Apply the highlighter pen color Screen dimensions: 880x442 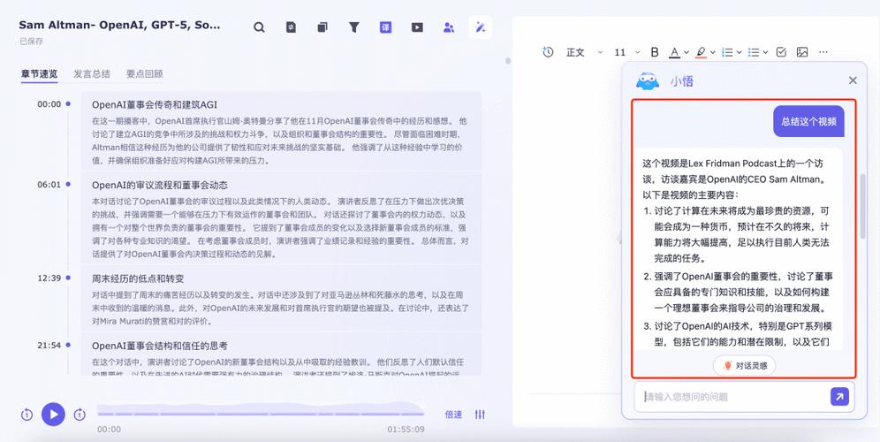(701, 52)
